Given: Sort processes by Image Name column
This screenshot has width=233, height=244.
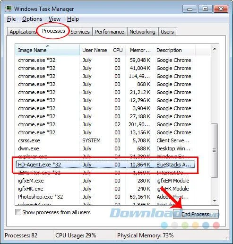Looking at the screenshot, I should pos(48,50).
